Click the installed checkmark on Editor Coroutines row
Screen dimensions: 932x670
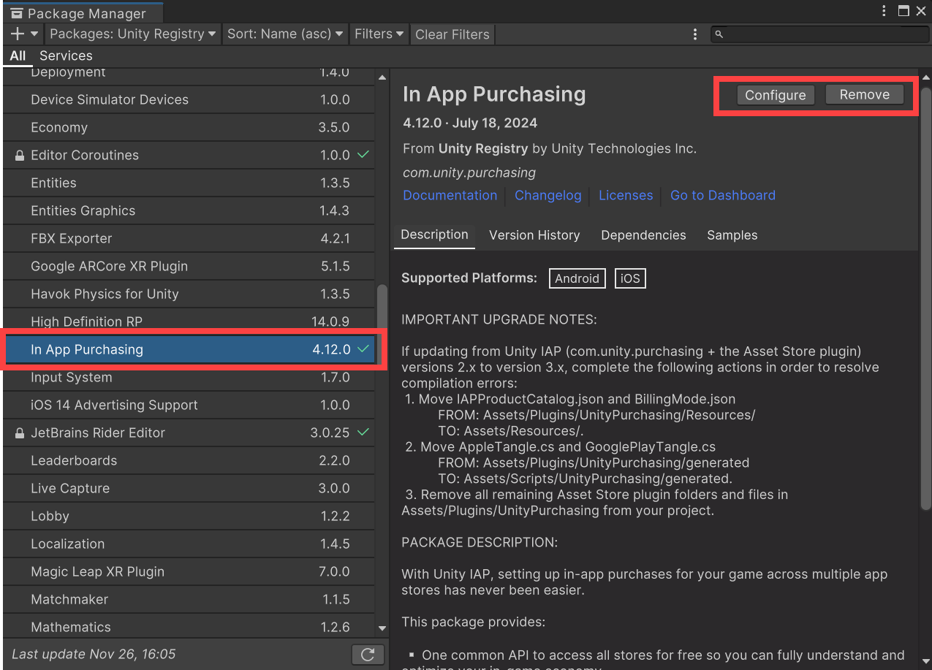[x=363, y=155]
